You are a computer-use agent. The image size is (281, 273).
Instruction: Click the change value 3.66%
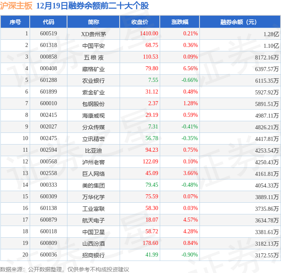tap(190, 173)
